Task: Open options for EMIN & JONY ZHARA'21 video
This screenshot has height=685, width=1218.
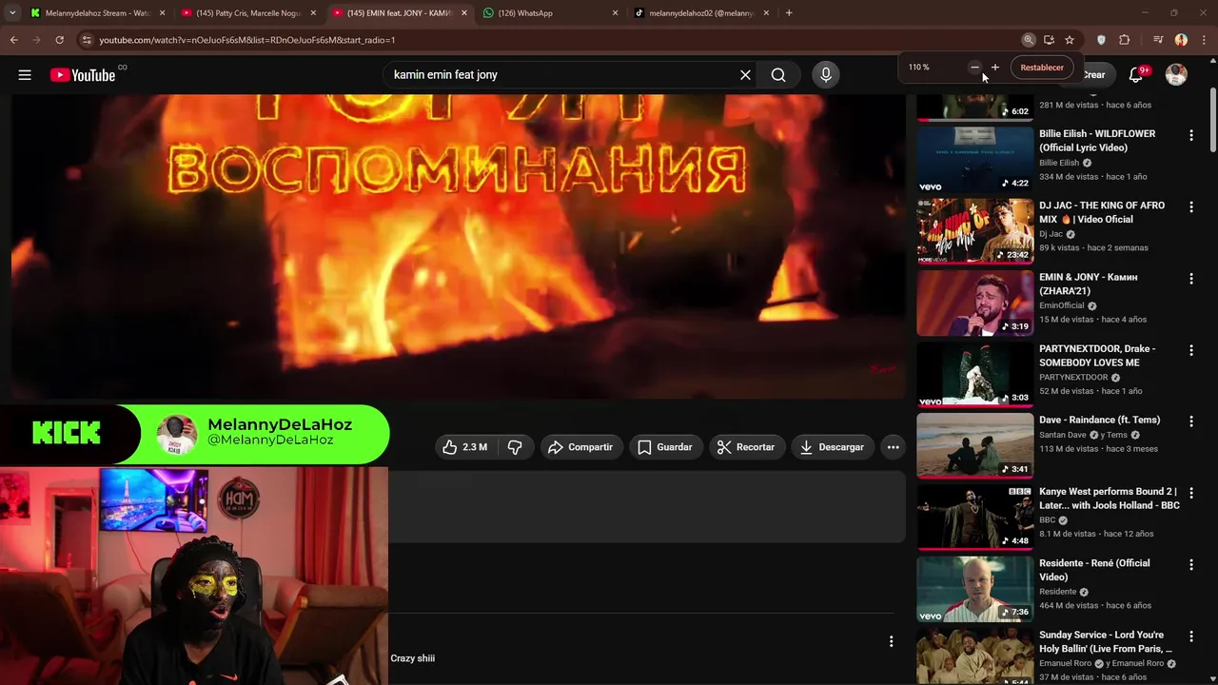Action: pos(1190,279)
